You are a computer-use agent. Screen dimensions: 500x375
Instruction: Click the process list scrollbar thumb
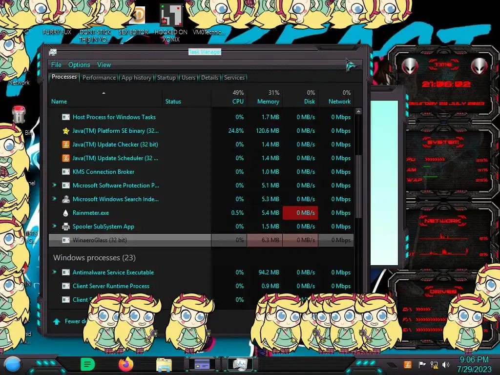pyautogui.click(x=359, y=186)
